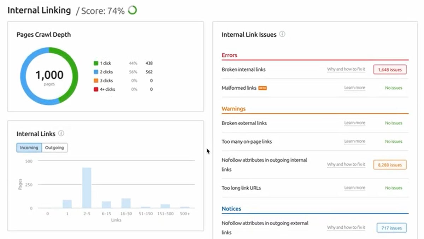
Task: Open the 1,648 issues broken links button
Action: click(x=390, y=70)
